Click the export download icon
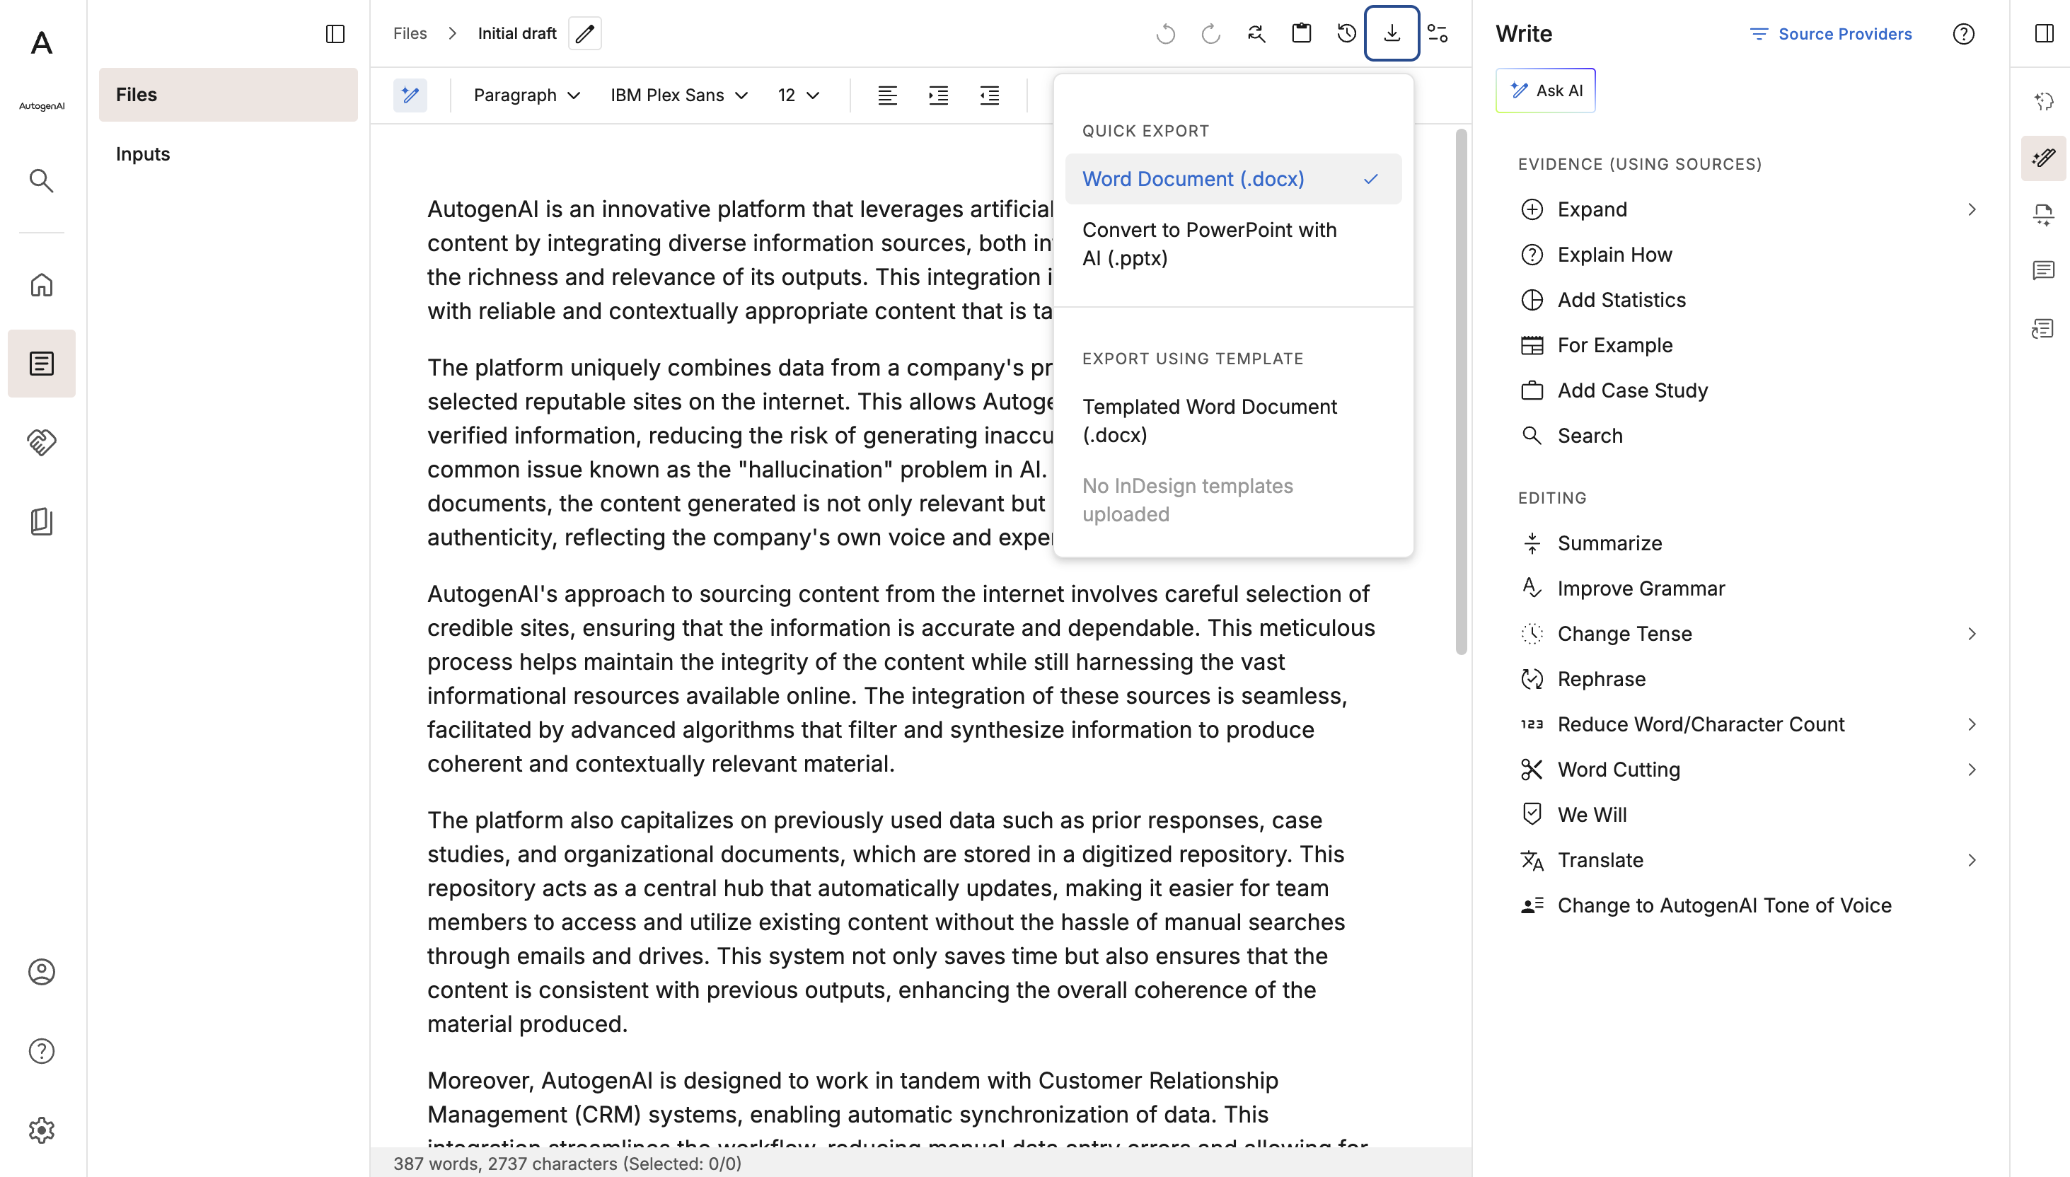The width and height of the screenshot is (2070, 1177). tap(1391, 33)
